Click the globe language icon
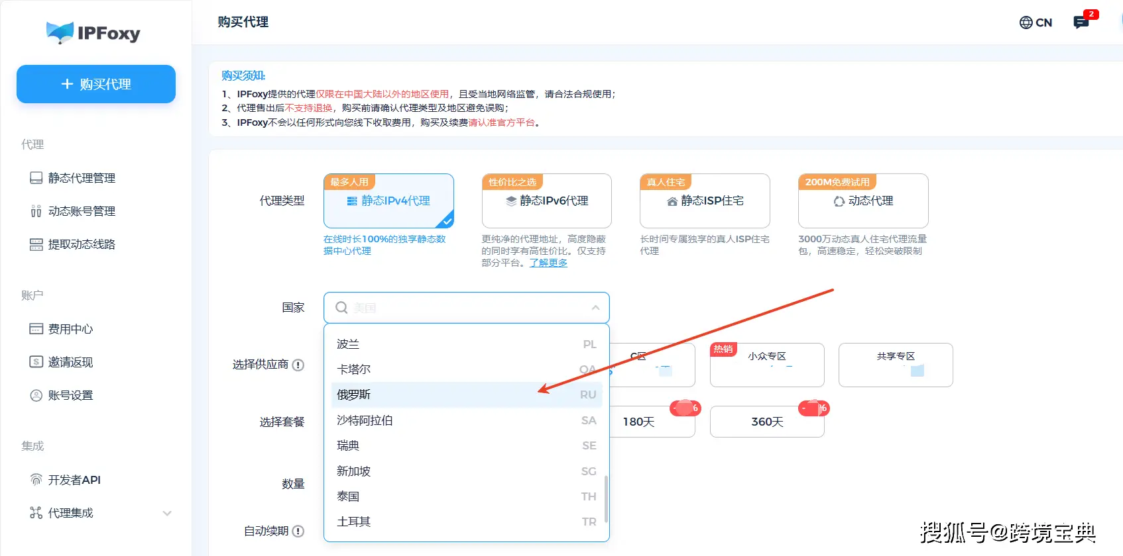This screenshot has width=1123, height=556. pyautogui.click(x=1026, y=23)
